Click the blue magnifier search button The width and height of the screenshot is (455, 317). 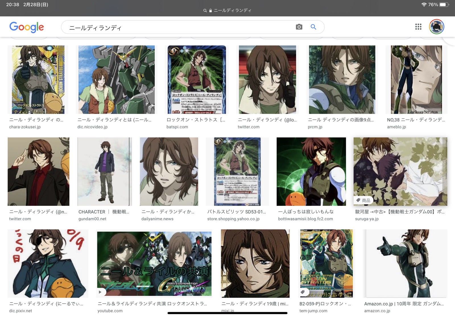click(x=313, y=27)
